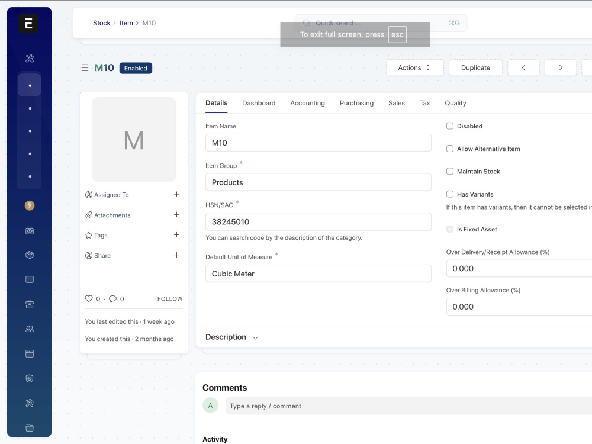Screen dimensions: 592x444
Task: Open the HSN/SAC code field
Action: [x=318, y=221]
